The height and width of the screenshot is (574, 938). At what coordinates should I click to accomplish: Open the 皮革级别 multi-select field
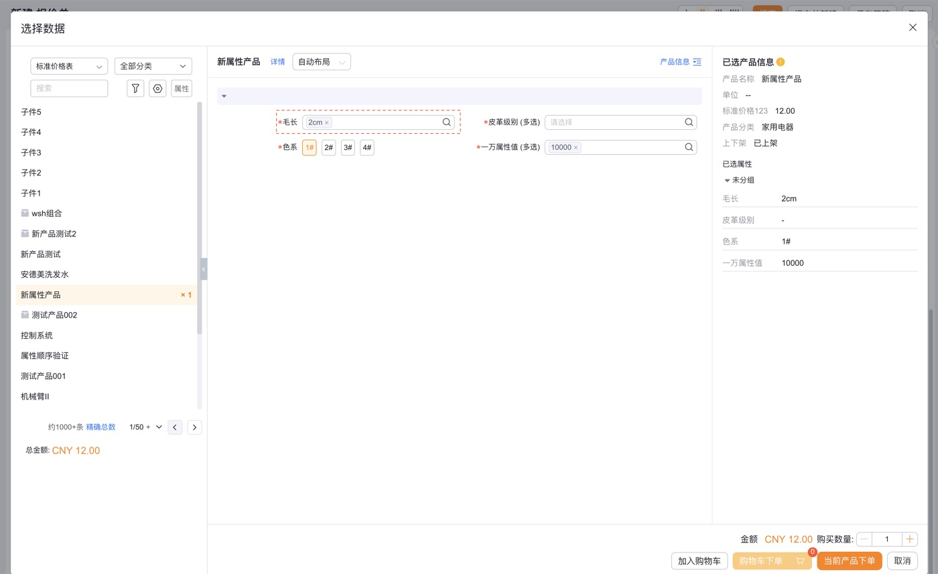tap(620, 123)
